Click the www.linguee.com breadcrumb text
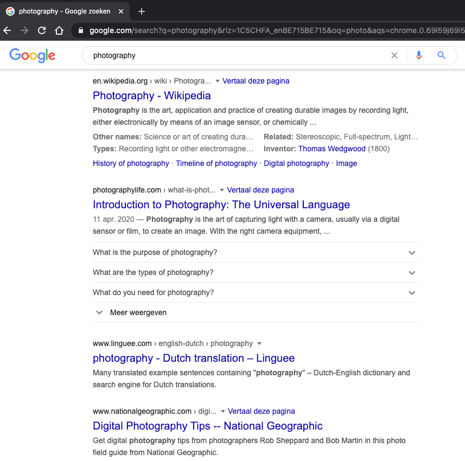 pos(122,344)
